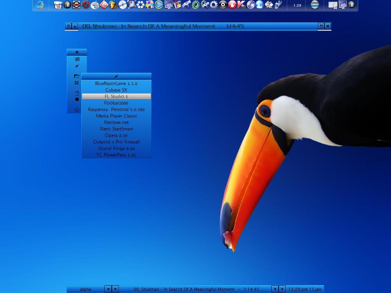
Task: Click the star header of sidebar menu
Action: tap(77, 52)
